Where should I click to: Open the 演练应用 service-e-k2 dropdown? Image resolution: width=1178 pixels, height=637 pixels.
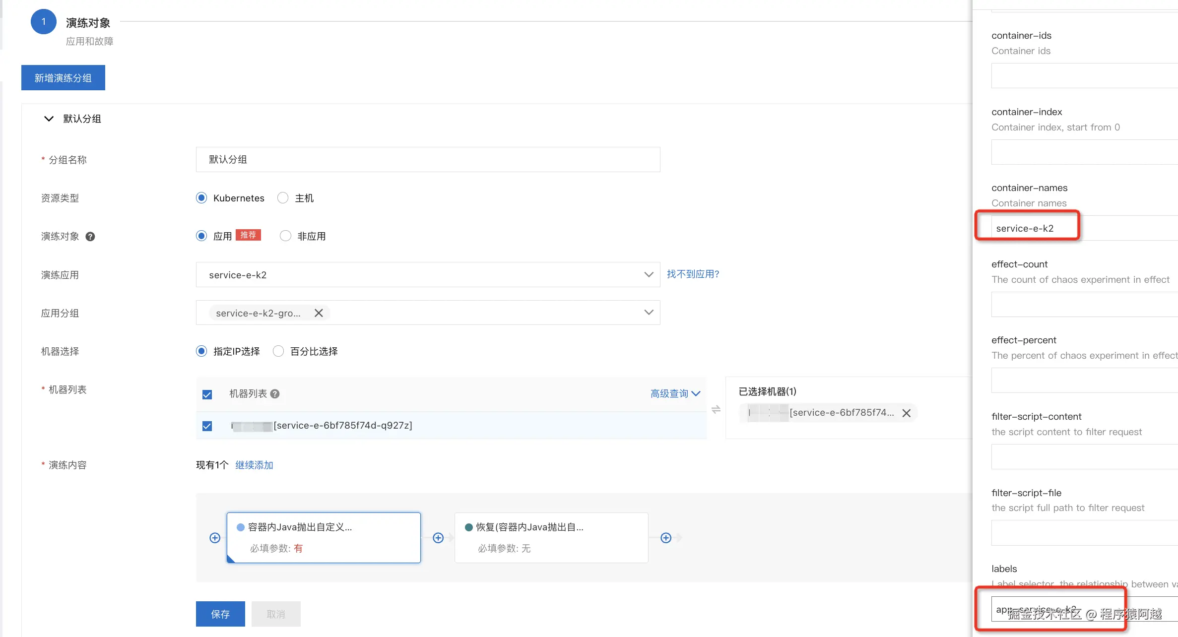[x=427, y=275]
